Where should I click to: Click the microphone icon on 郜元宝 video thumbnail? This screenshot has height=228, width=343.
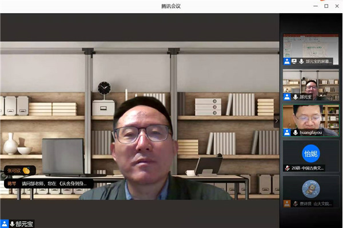(295, 97)
